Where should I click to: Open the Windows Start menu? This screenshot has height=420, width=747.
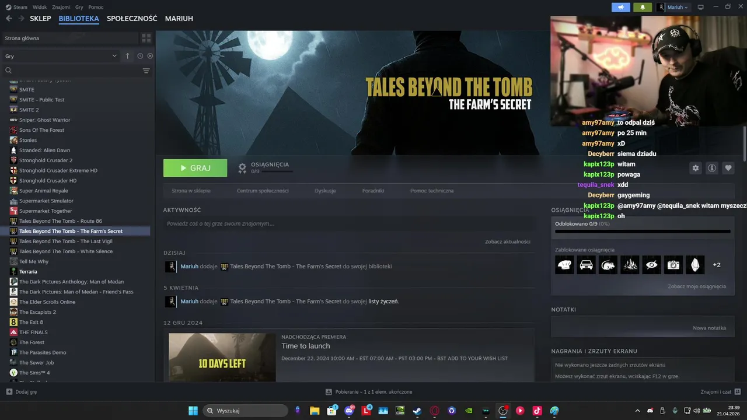point(193,411)
